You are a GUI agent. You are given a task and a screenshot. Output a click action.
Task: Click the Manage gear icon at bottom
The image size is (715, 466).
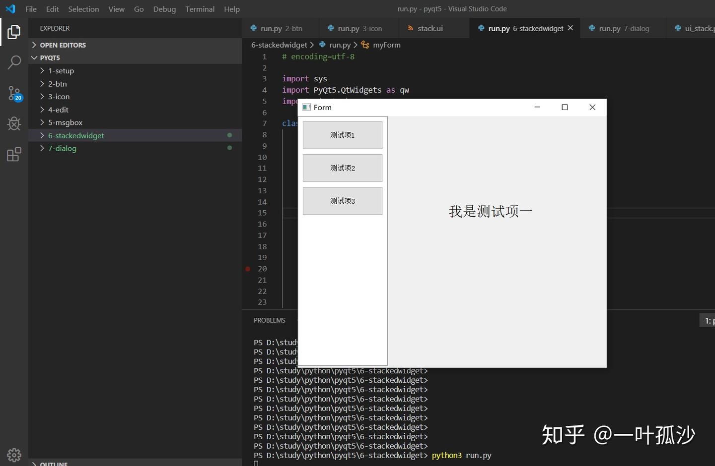tap(13, 455)
